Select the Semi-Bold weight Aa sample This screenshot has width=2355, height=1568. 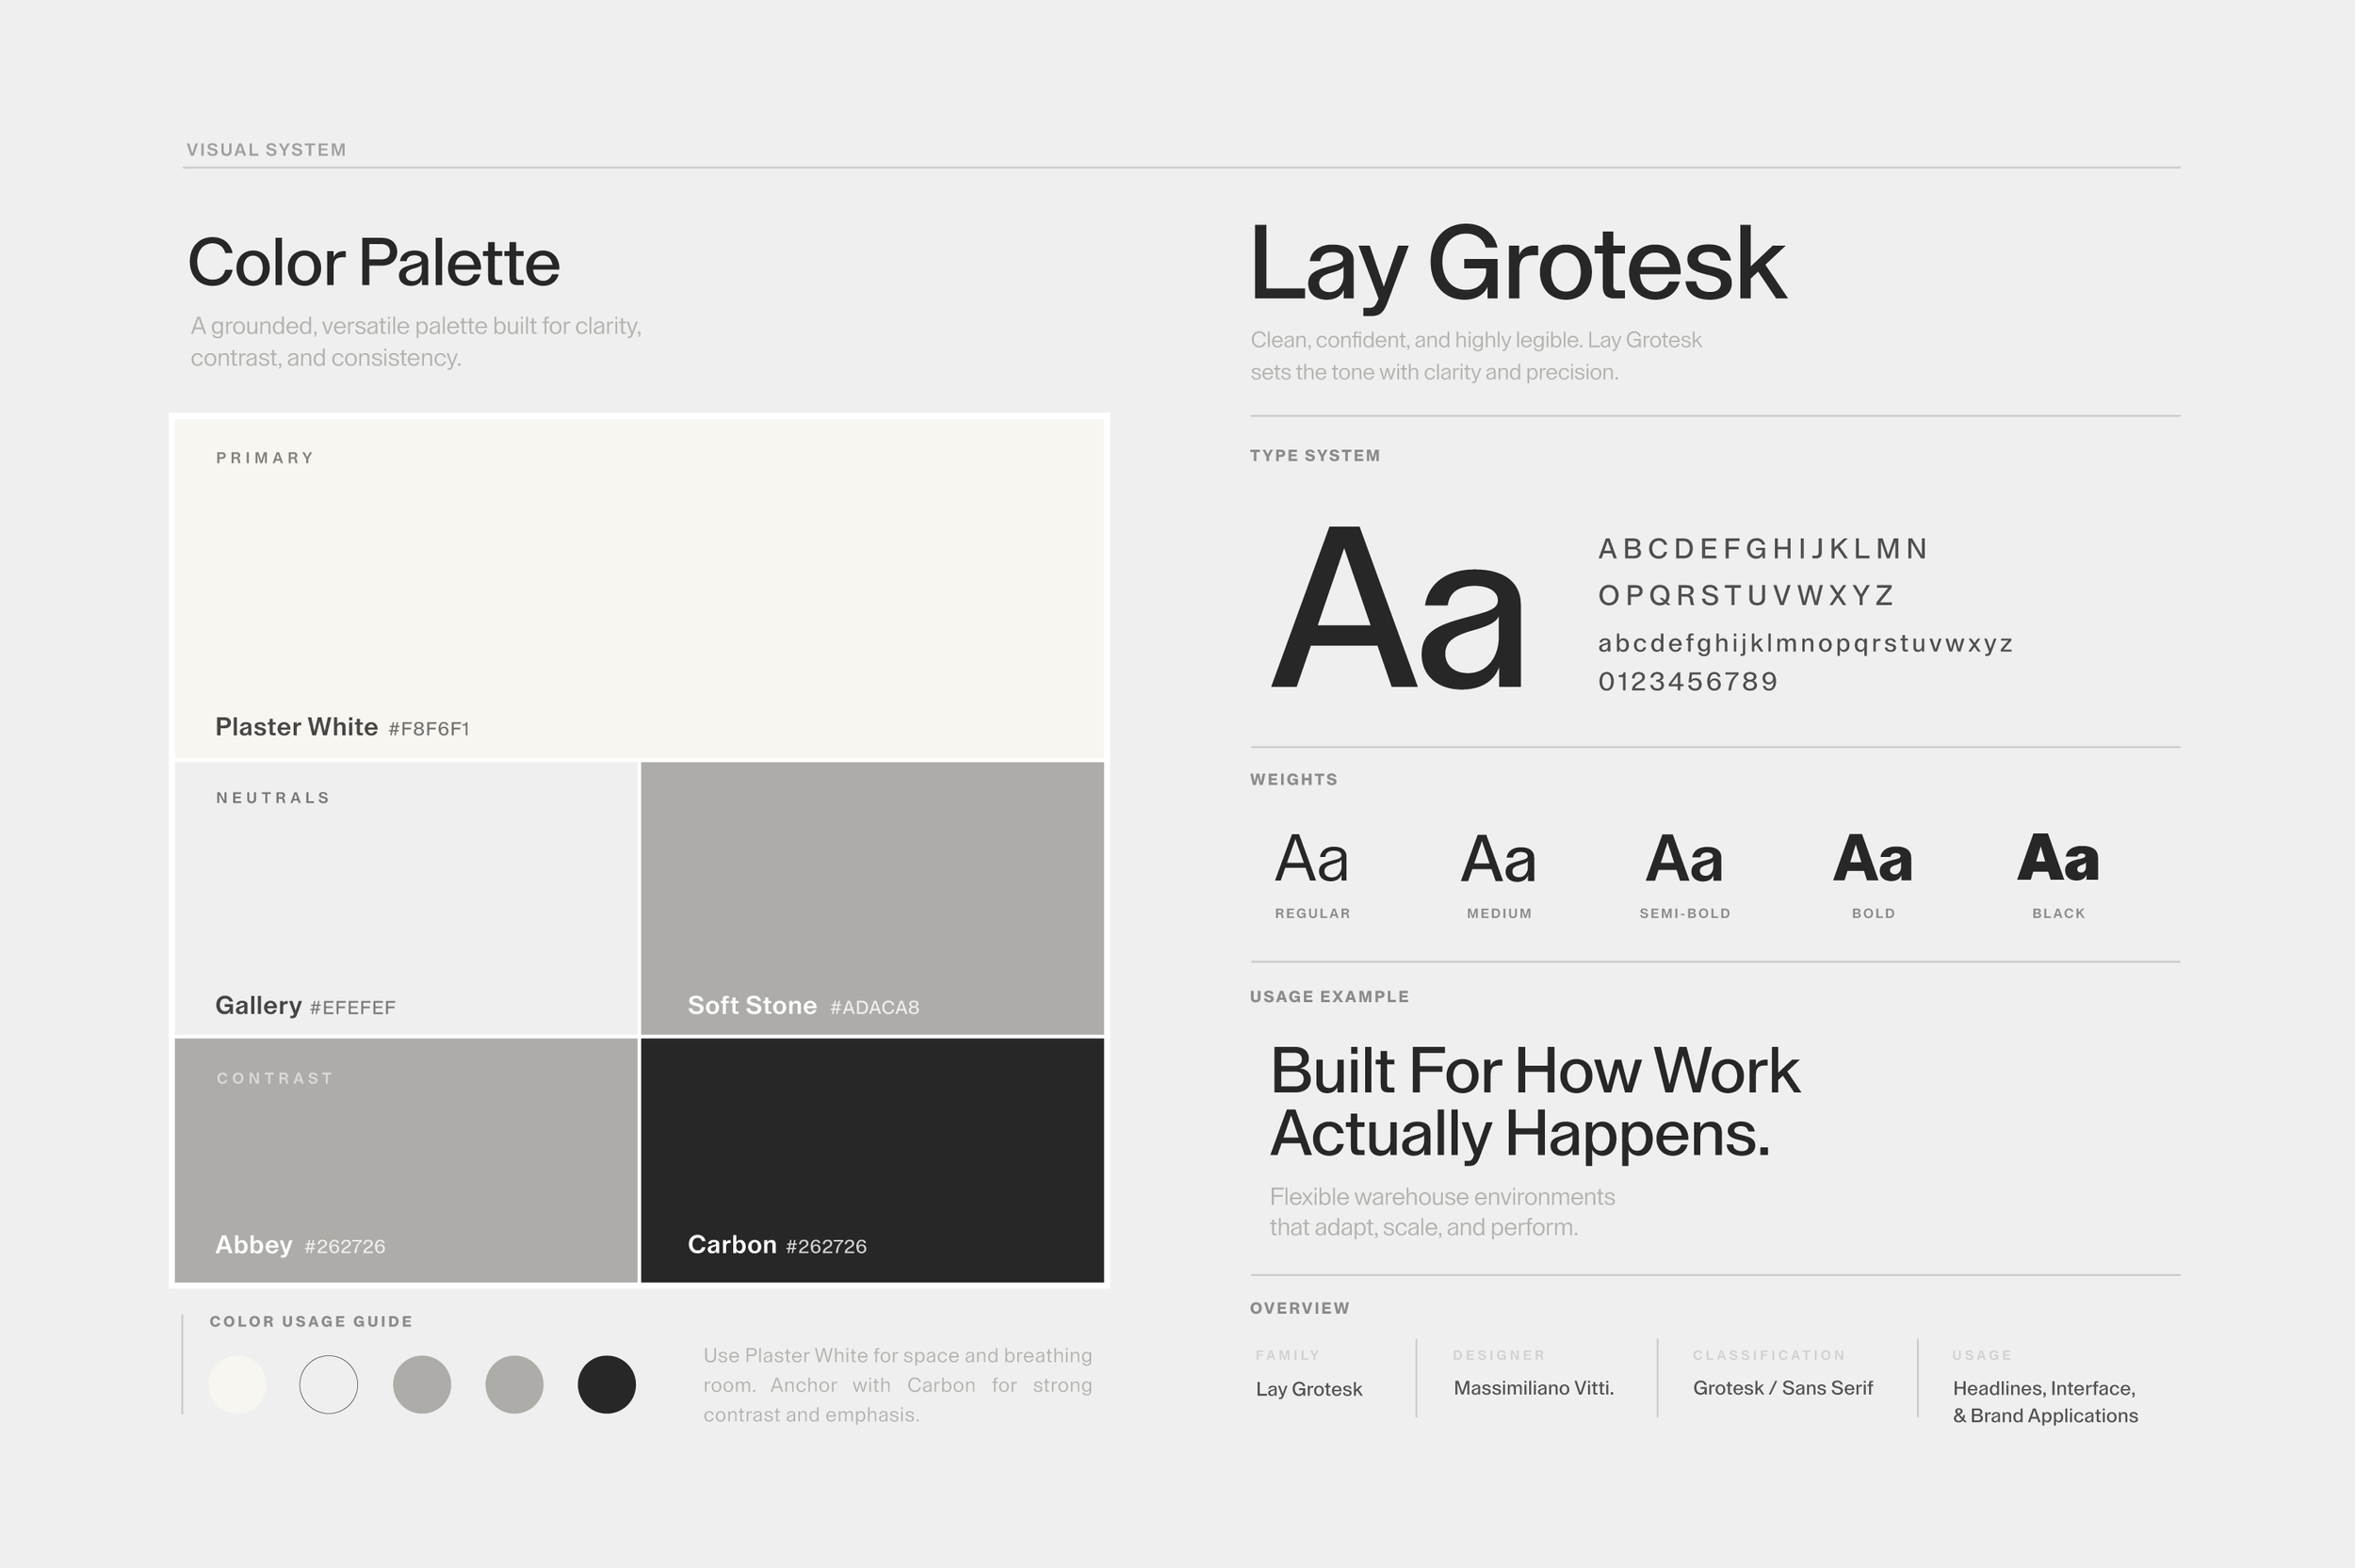pos(1684,859)
